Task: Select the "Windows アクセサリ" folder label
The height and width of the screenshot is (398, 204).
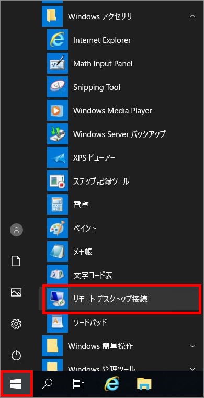Action: pos(100,17)
